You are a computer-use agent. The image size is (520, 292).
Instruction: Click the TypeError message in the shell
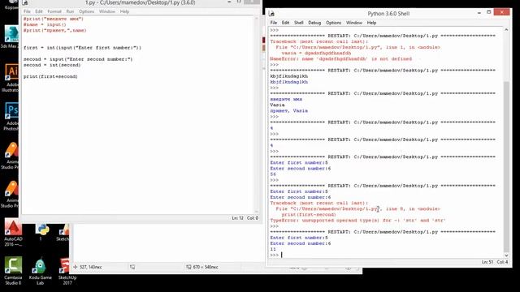pos(357,220)
